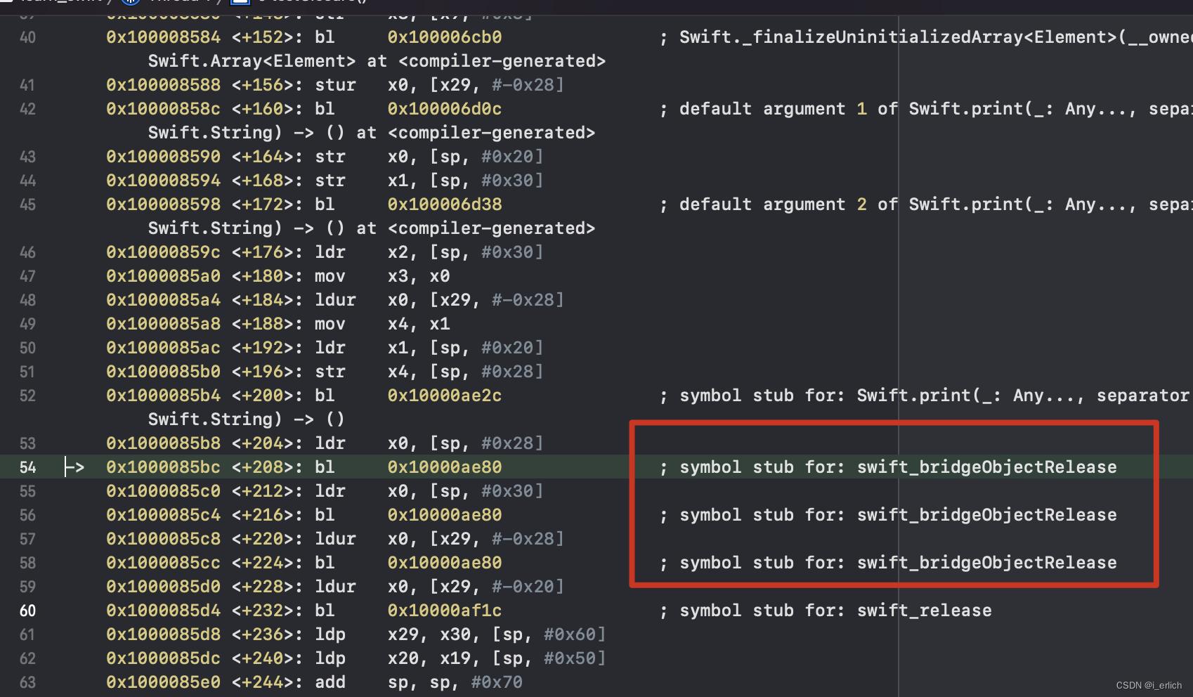Click address 0x100008598 on line 45
1193x697 pixels.
(x=163, y=204)
